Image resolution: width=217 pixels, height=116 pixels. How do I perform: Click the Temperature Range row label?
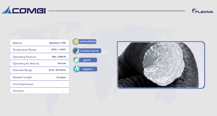[24, 50]
